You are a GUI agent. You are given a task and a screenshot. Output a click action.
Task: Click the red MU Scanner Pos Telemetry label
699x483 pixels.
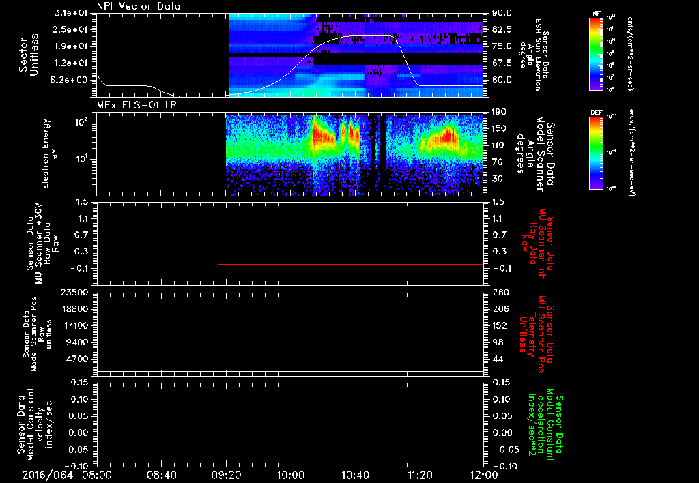(x=538, y=334)
